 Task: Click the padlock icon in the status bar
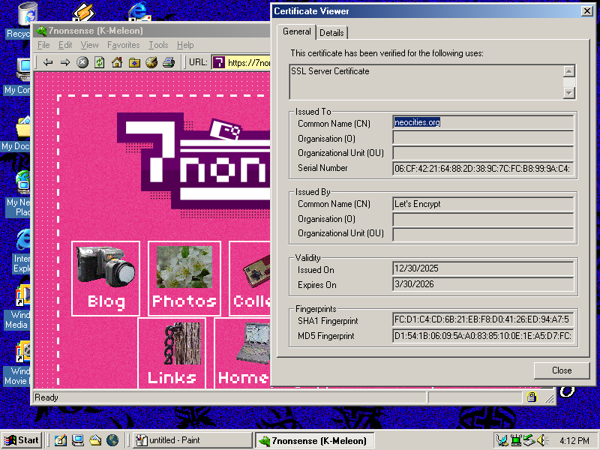532,397
